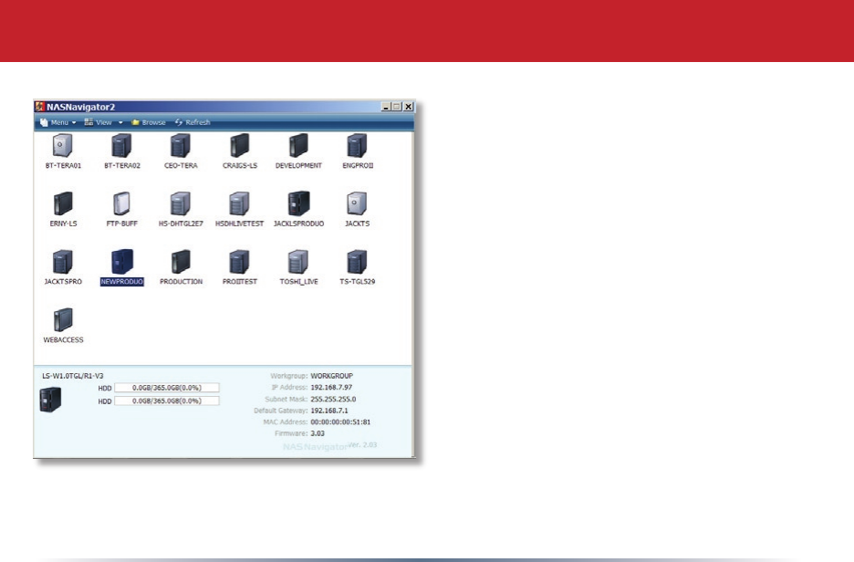This screenshot has width=854, height=562.
Task: Minimize the NASNavigator2 window
Action: tap(386, 107)
